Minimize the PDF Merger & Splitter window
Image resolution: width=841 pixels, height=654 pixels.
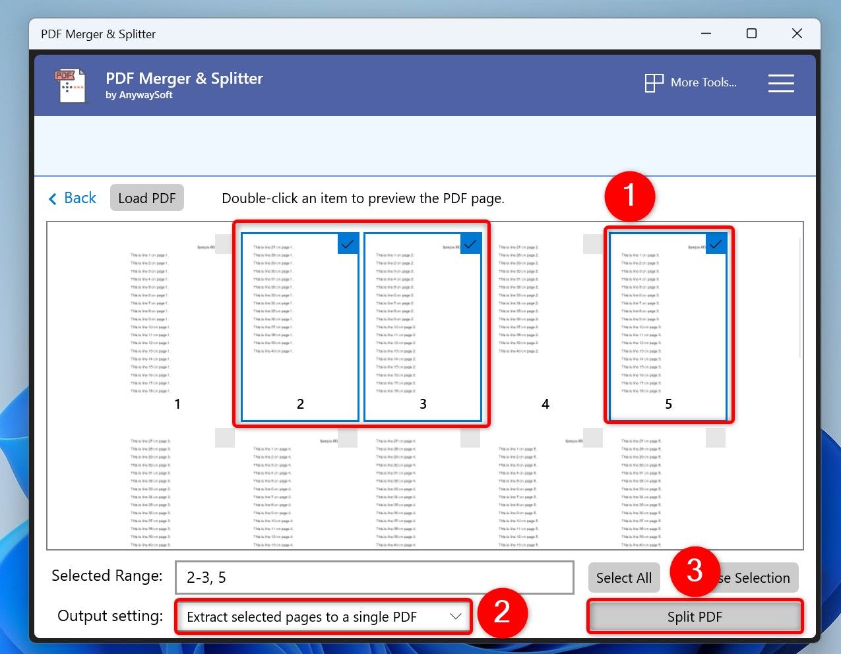click(706, 34)
